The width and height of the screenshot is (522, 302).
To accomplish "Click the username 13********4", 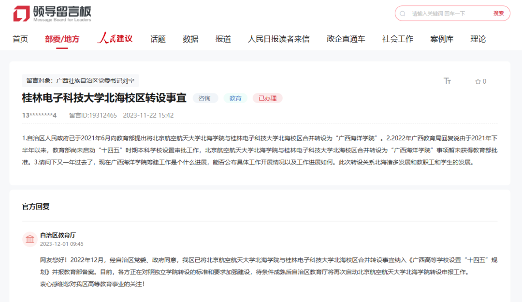I will (x=39, y=115).
